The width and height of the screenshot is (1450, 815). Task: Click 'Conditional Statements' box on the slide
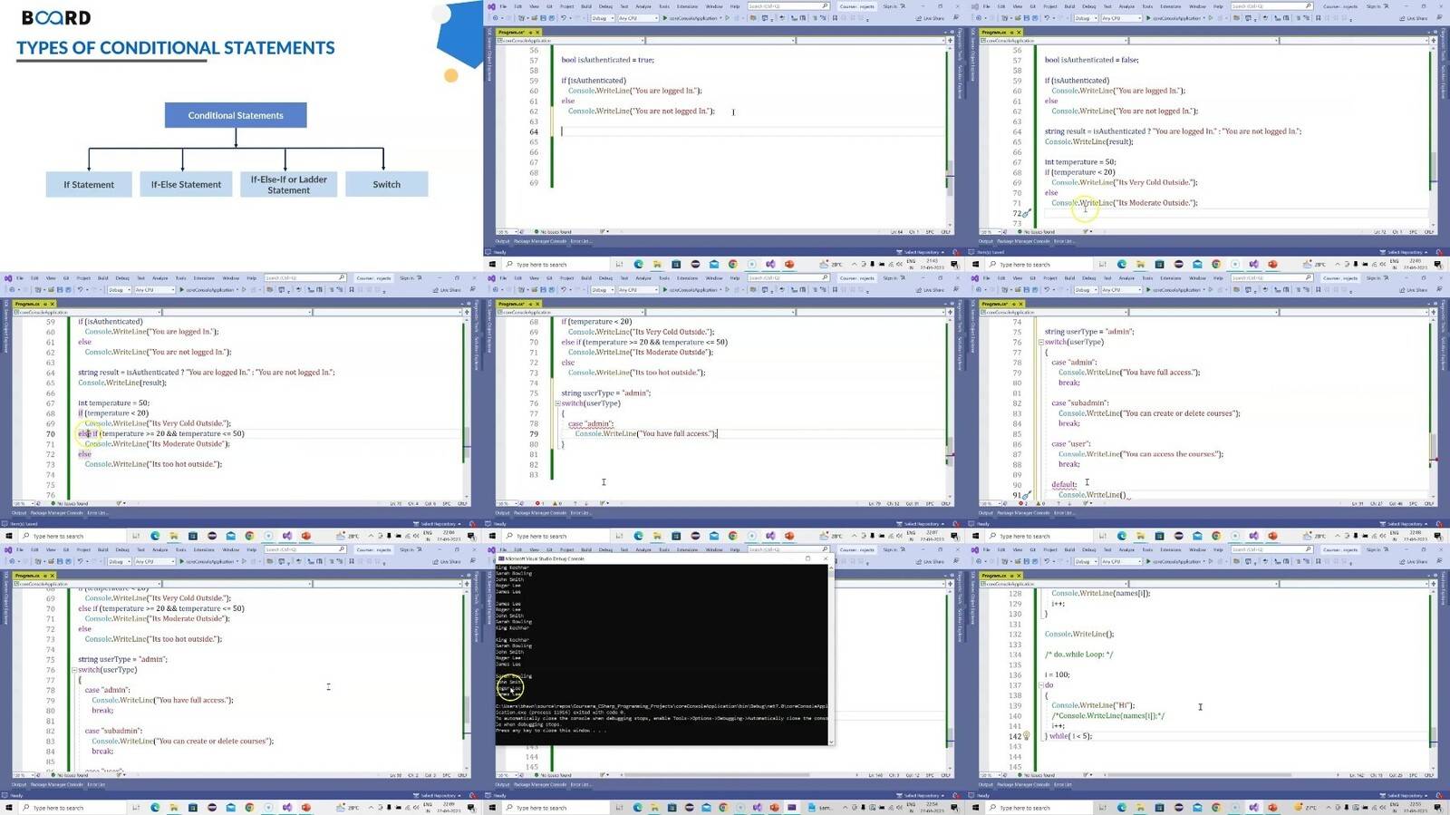point(236,115)
